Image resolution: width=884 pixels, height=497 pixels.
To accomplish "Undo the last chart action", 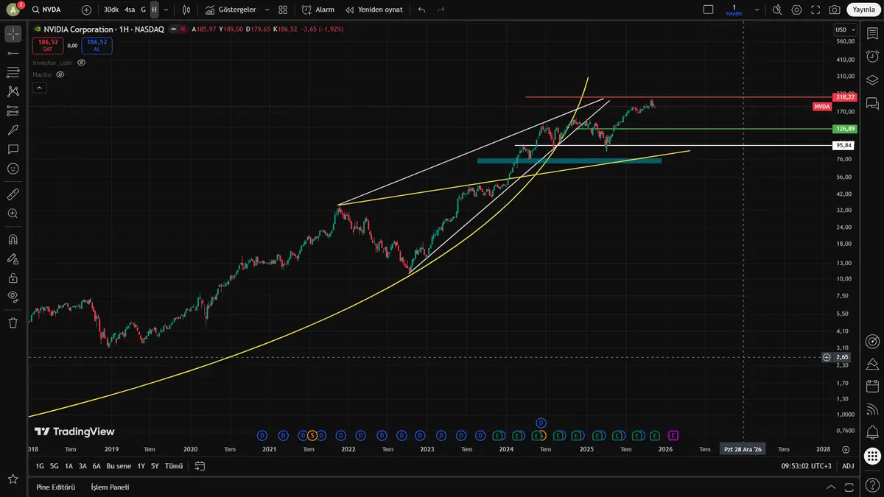I will coord(421,10).
